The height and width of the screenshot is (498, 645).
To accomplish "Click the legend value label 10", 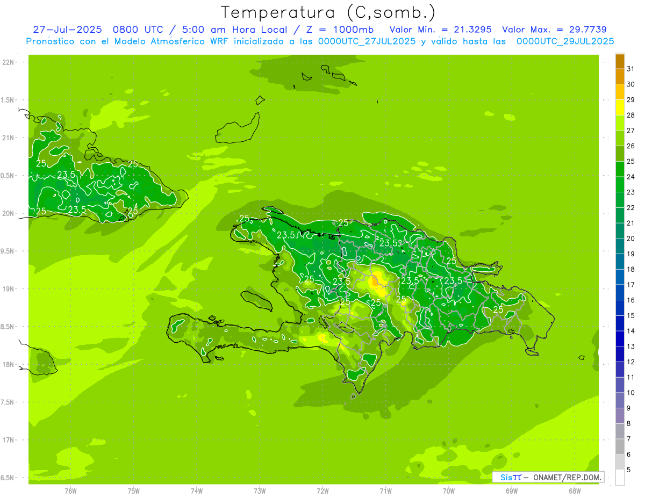I will pos(630,393).
